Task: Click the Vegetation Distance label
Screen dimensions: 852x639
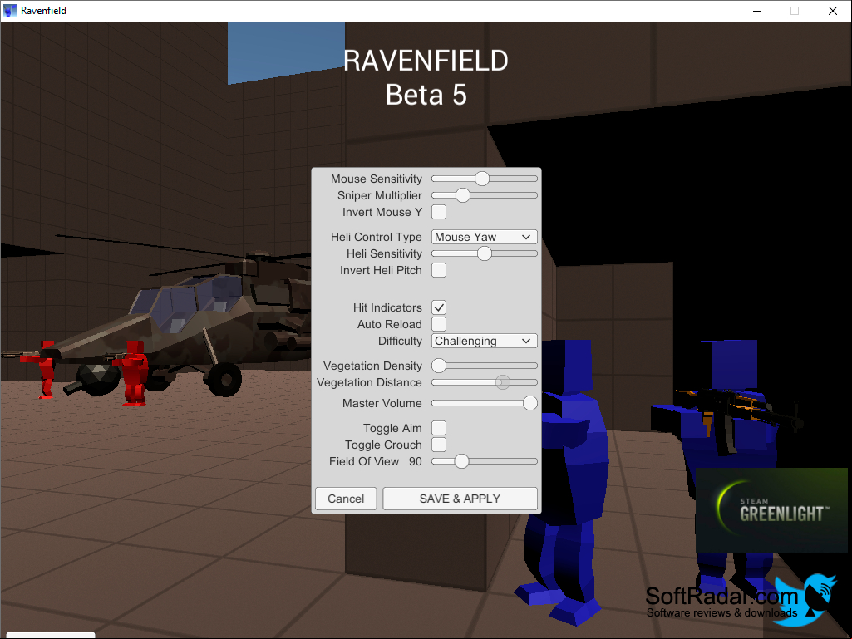Action: [369, 382]
